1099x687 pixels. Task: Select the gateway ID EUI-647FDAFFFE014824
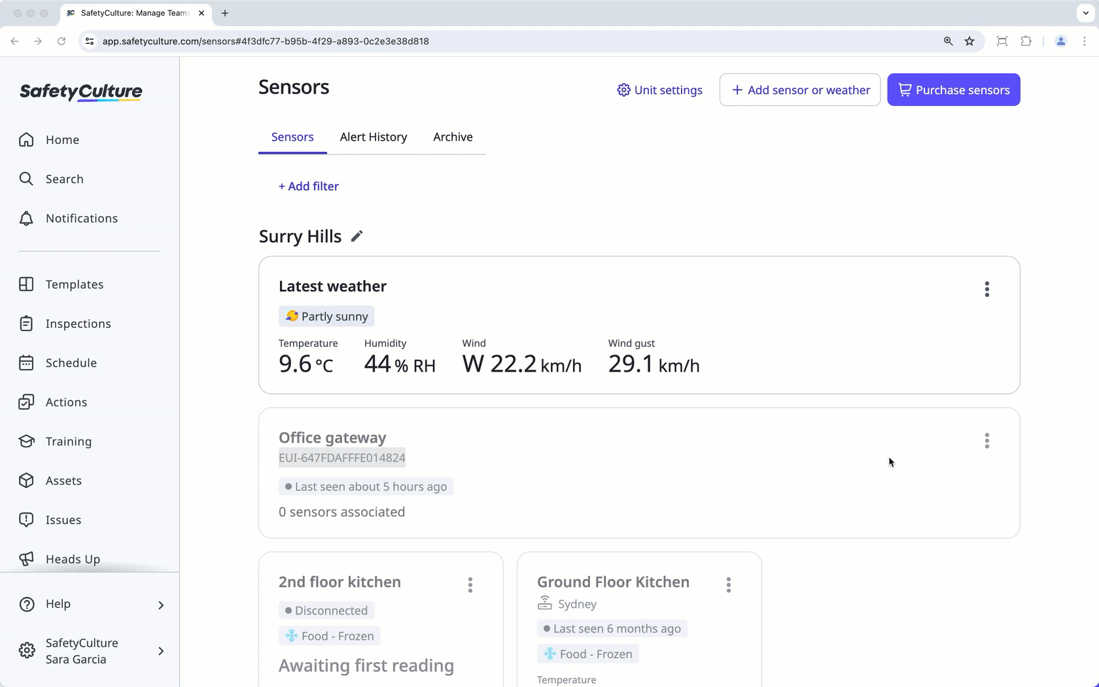pos(342,458)
